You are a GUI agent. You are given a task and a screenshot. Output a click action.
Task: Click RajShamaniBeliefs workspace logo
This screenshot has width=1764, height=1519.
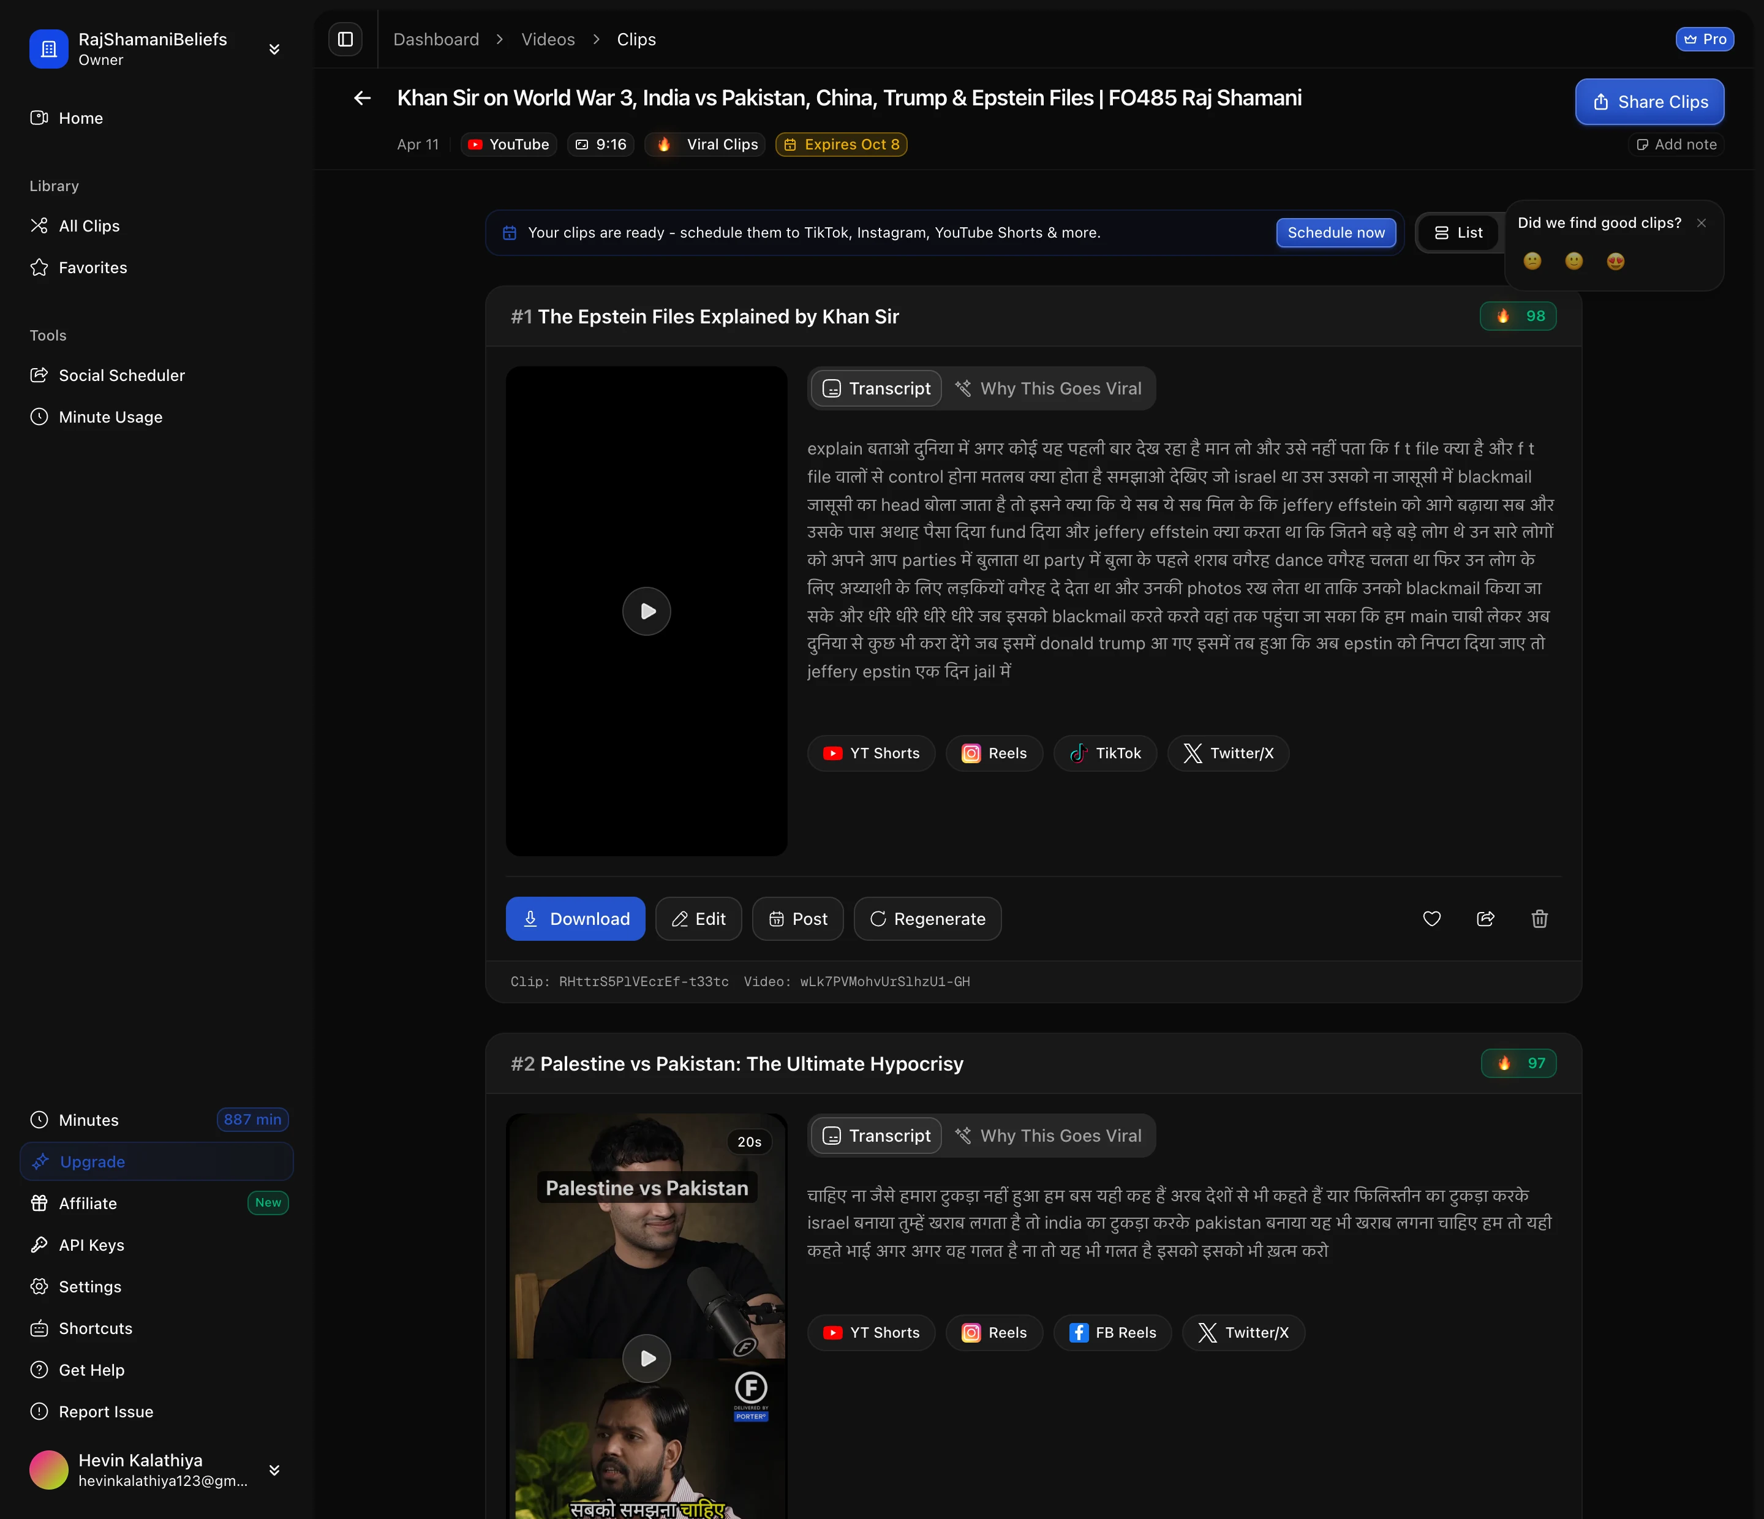(48, 50)
